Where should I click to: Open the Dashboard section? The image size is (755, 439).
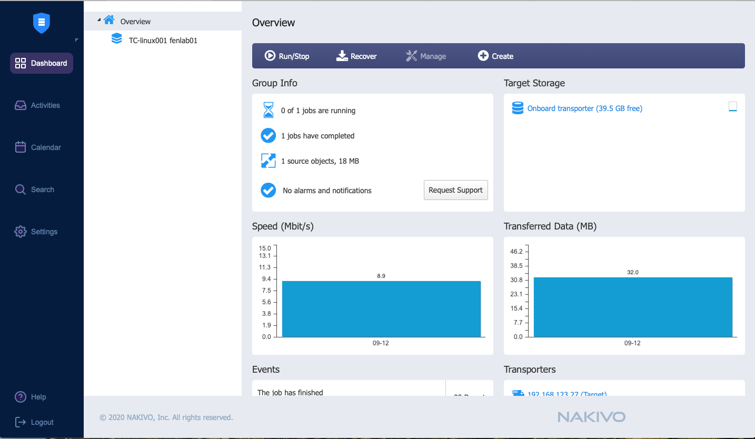42,63
